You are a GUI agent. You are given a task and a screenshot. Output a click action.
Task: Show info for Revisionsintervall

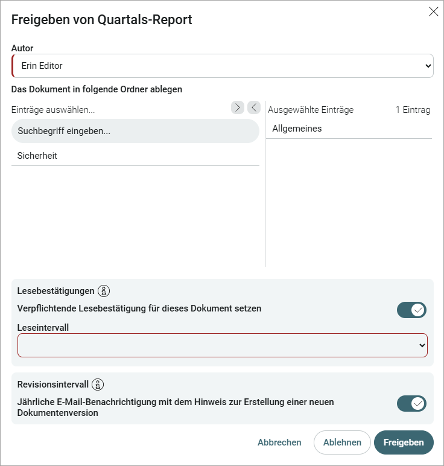pos(98,385)
